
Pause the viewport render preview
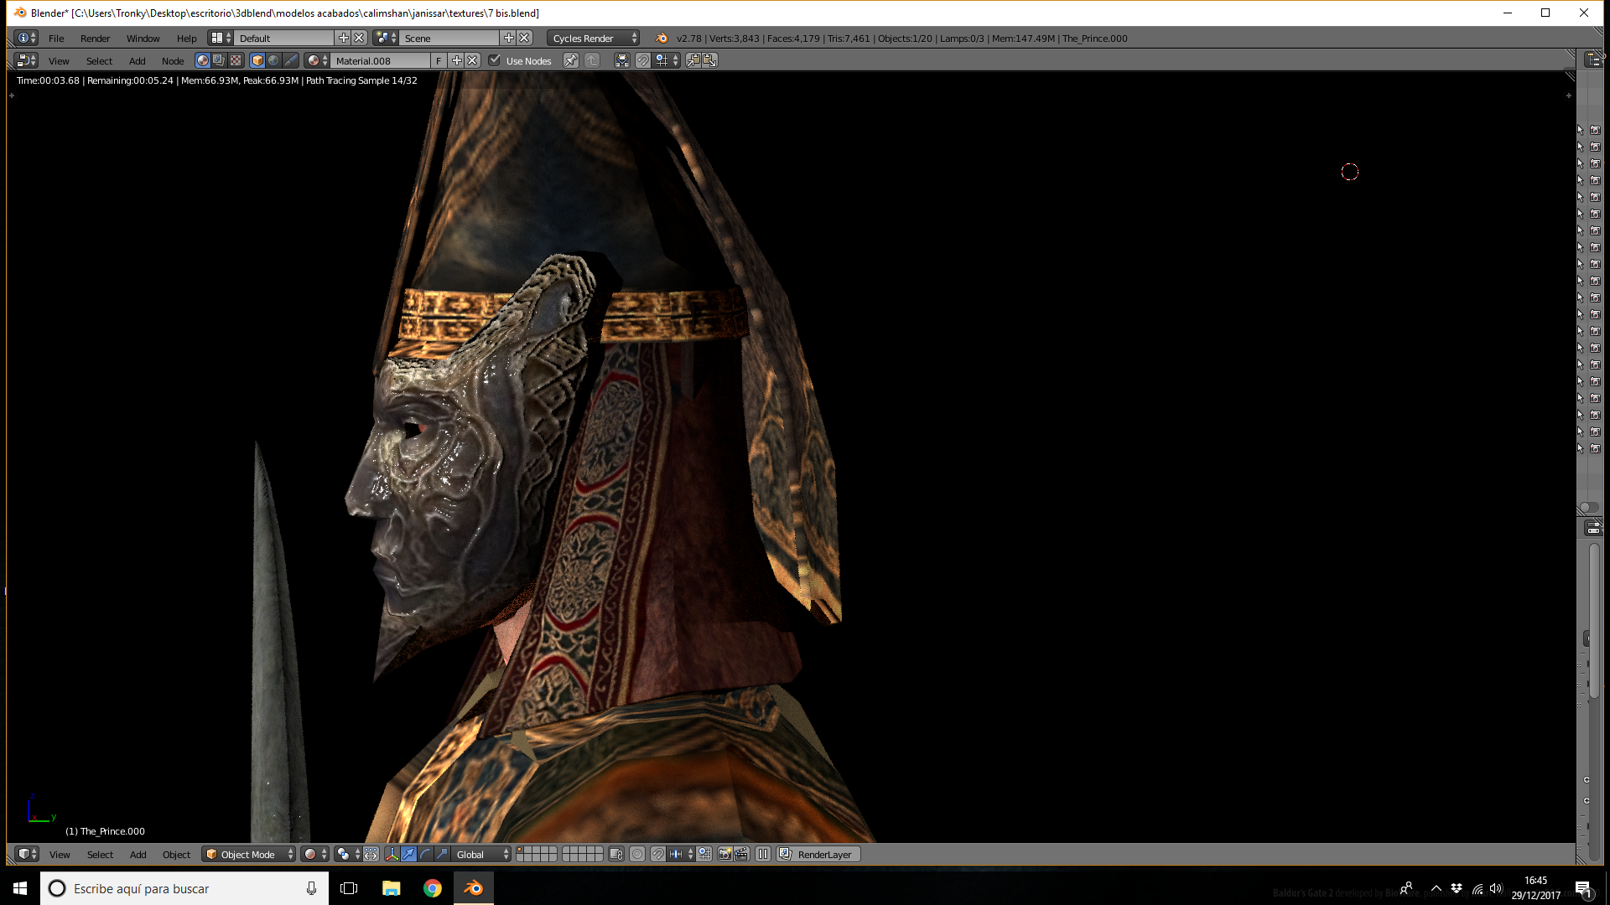pyautogui.click(x=763, y=854)
